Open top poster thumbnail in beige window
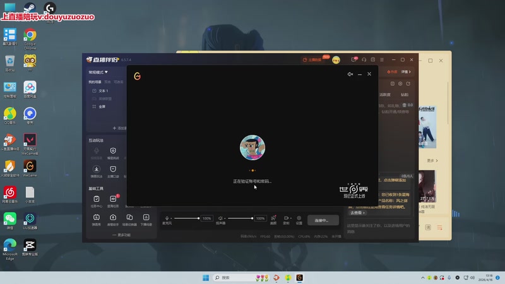The image size is (505, 284). click(x=427, y=127)
